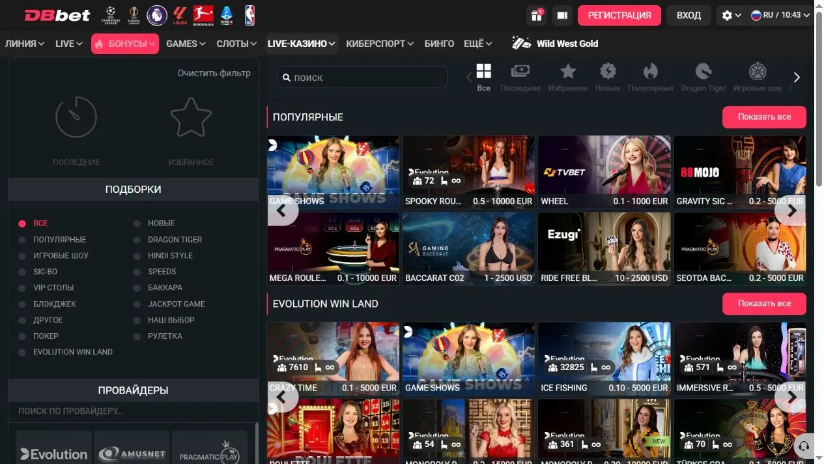The image size is (824, 464).
Task: Open the Premier League shortcut icon
Action: [157, 16]
